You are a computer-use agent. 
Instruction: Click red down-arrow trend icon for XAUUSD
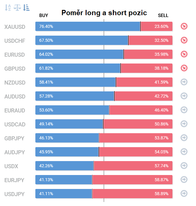point(184,26)
